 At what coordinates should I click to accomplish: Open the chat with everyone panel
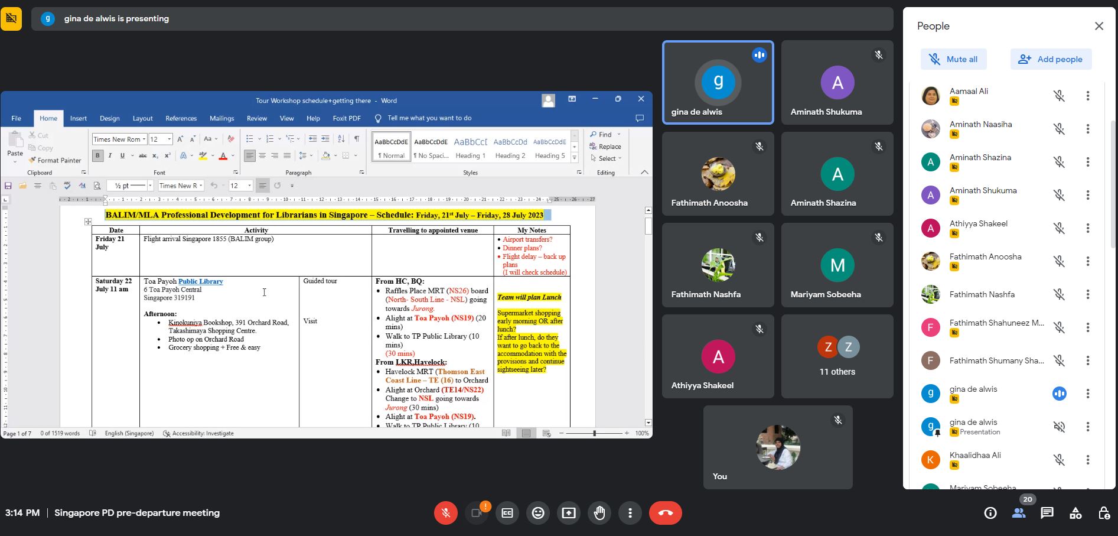coord(1047,513)
